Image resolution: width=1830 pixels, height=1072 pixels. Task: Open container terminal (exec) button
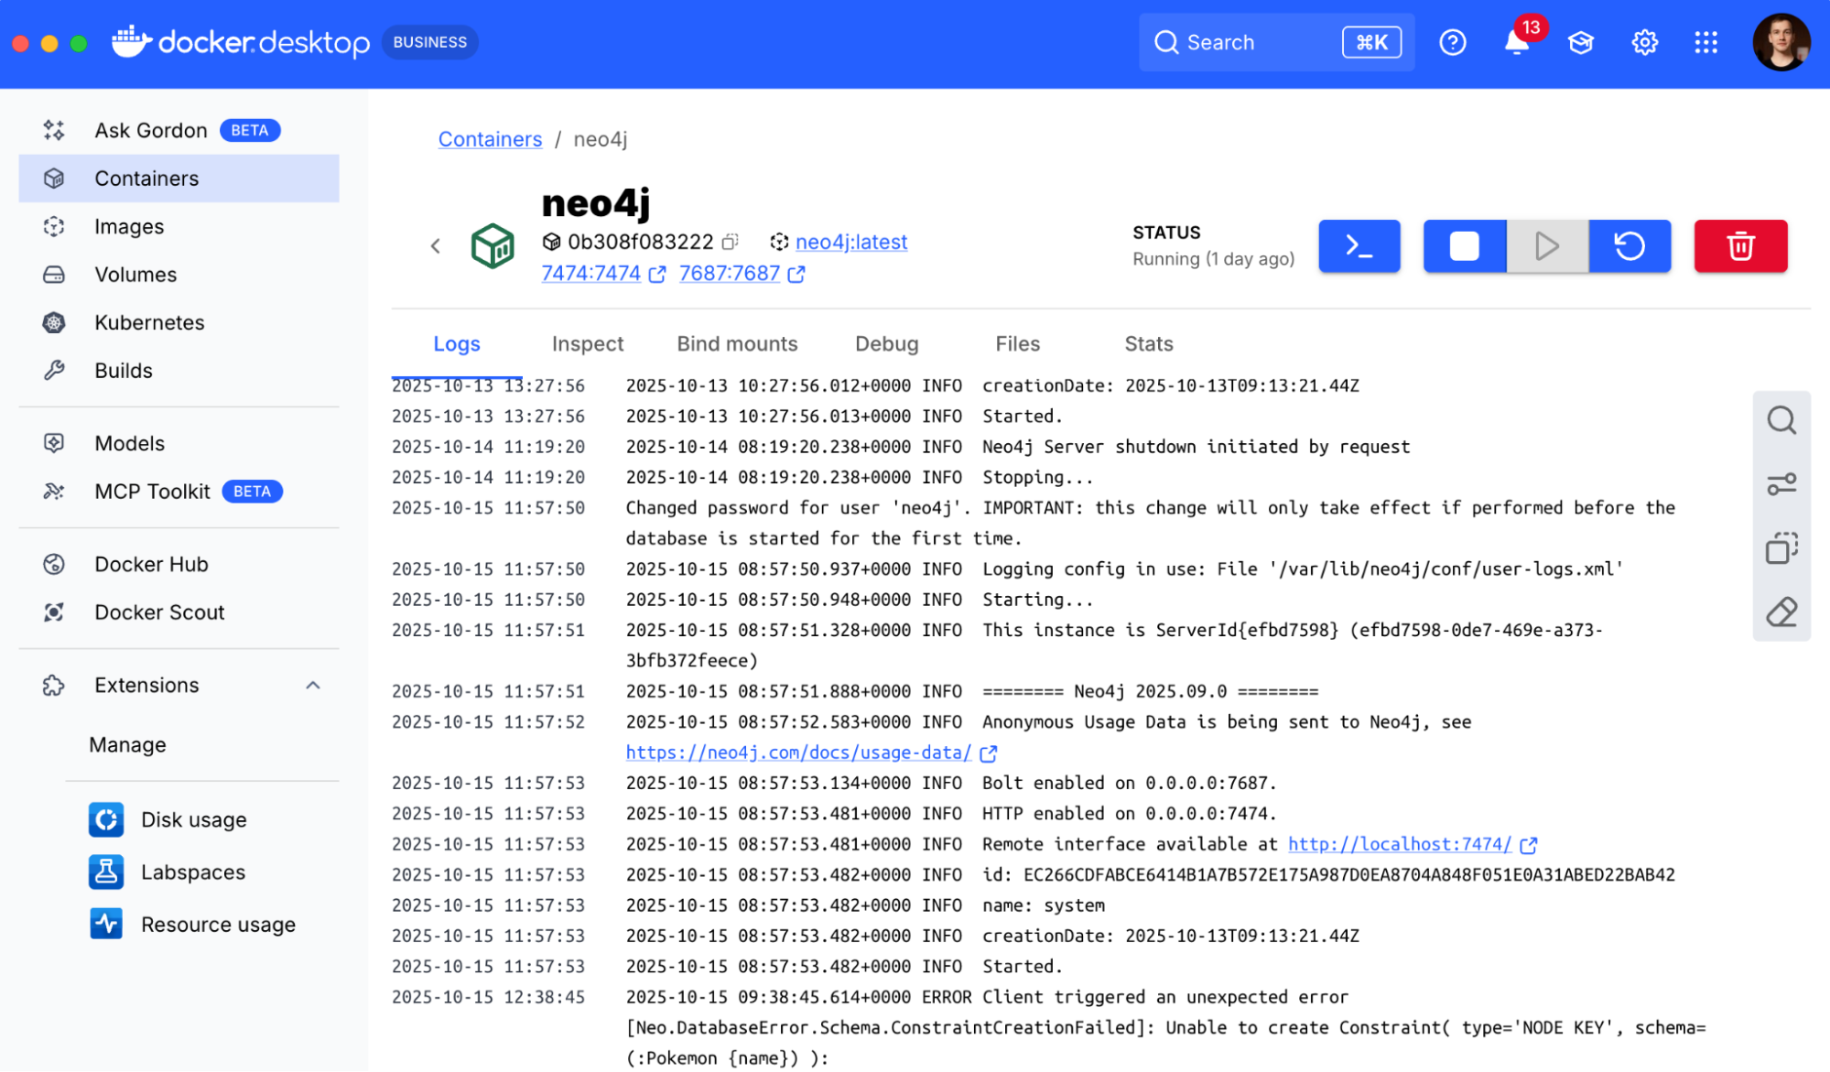point(1359,246)
